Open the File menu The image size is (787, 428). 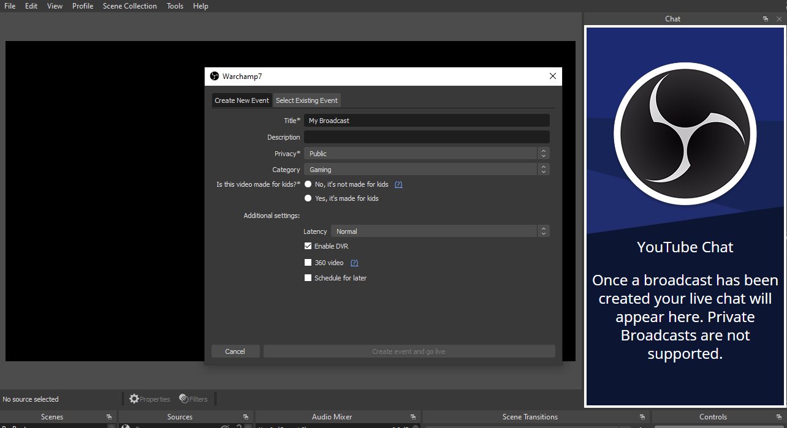pyautogui.click(x=10, y=6)
